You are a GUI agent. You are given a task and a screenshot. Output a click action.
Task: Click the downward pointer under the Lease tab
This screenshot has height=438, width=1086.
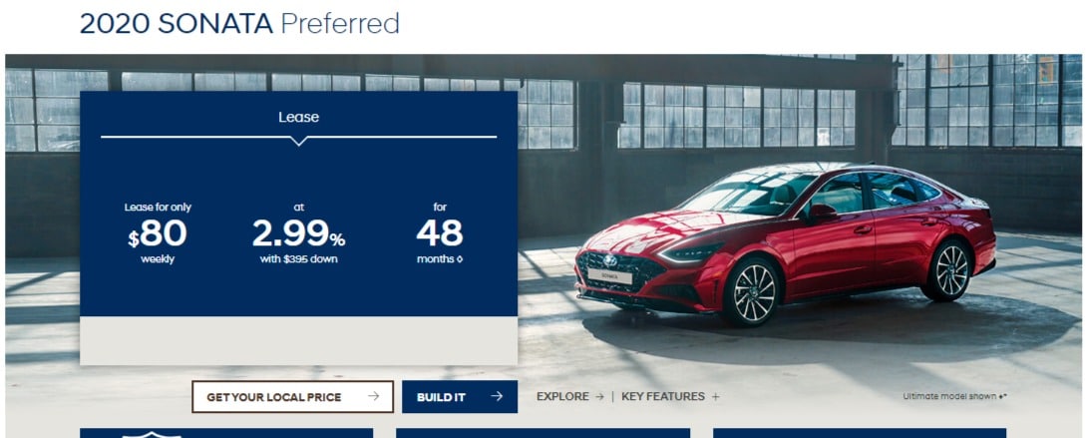[298, 141]
